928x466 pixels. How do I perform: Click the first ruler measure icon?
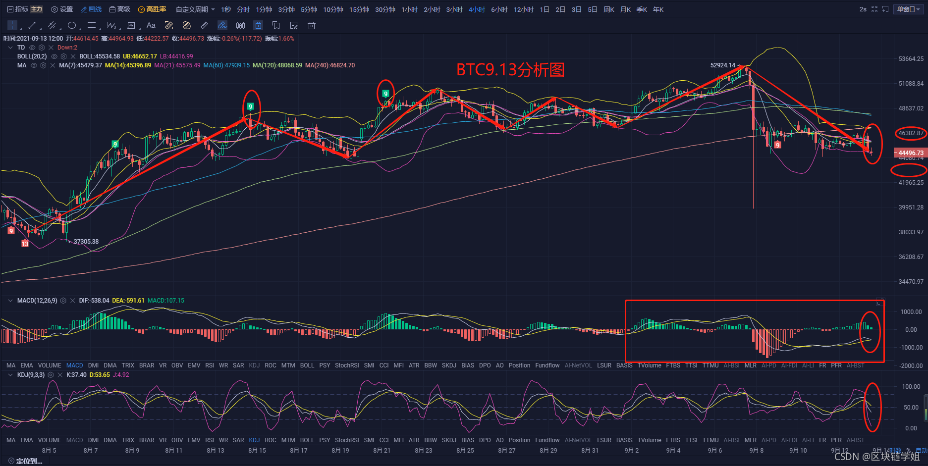click(169, 25)
